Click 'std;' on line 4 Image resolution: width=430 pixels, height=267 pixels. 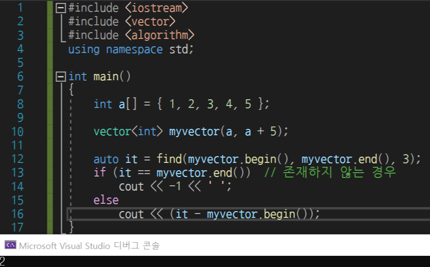coord(181,49)
